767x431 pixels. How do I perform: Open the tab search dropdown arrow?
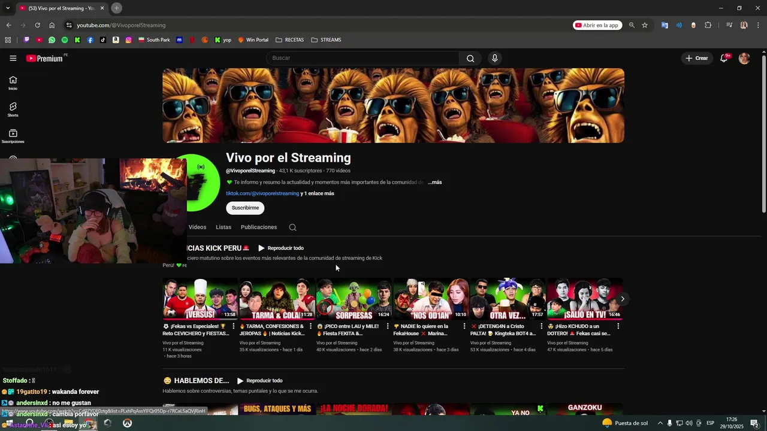pyautogui.click(x=8, y=8)
